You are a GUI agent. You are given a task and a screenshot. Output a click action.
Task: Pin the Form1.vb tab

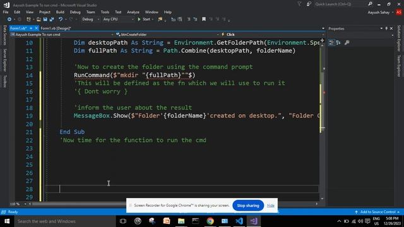tap(31, 28)
